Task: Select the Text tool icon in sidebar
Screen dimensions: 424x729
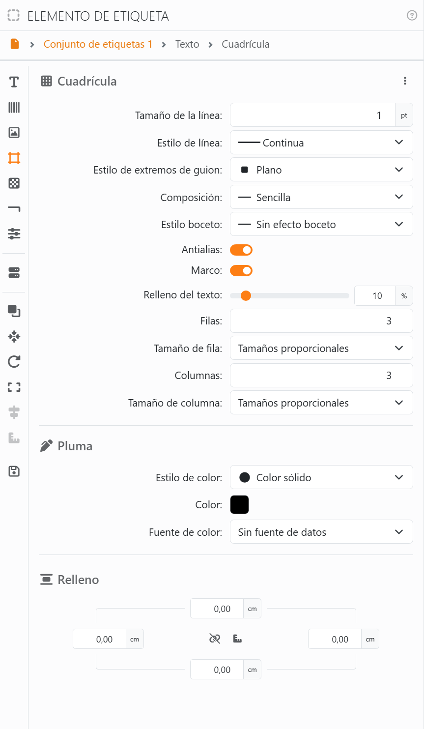Action: 14,82
